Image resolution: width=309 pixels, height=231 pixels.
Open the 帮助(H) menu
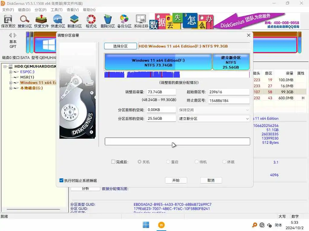(89, 10)
